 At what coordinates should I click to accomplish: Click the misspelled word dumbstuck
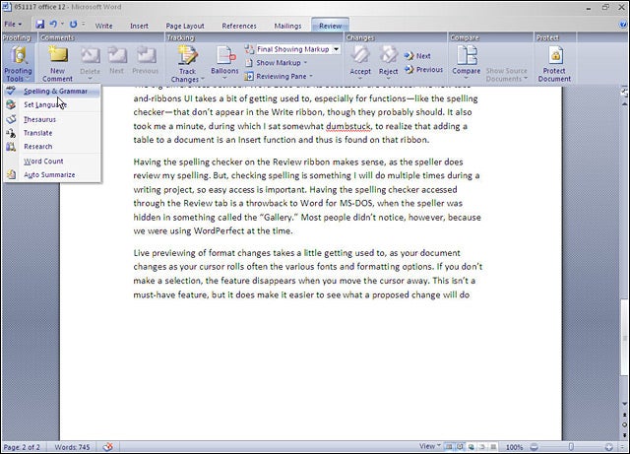(x=348, y=126)
